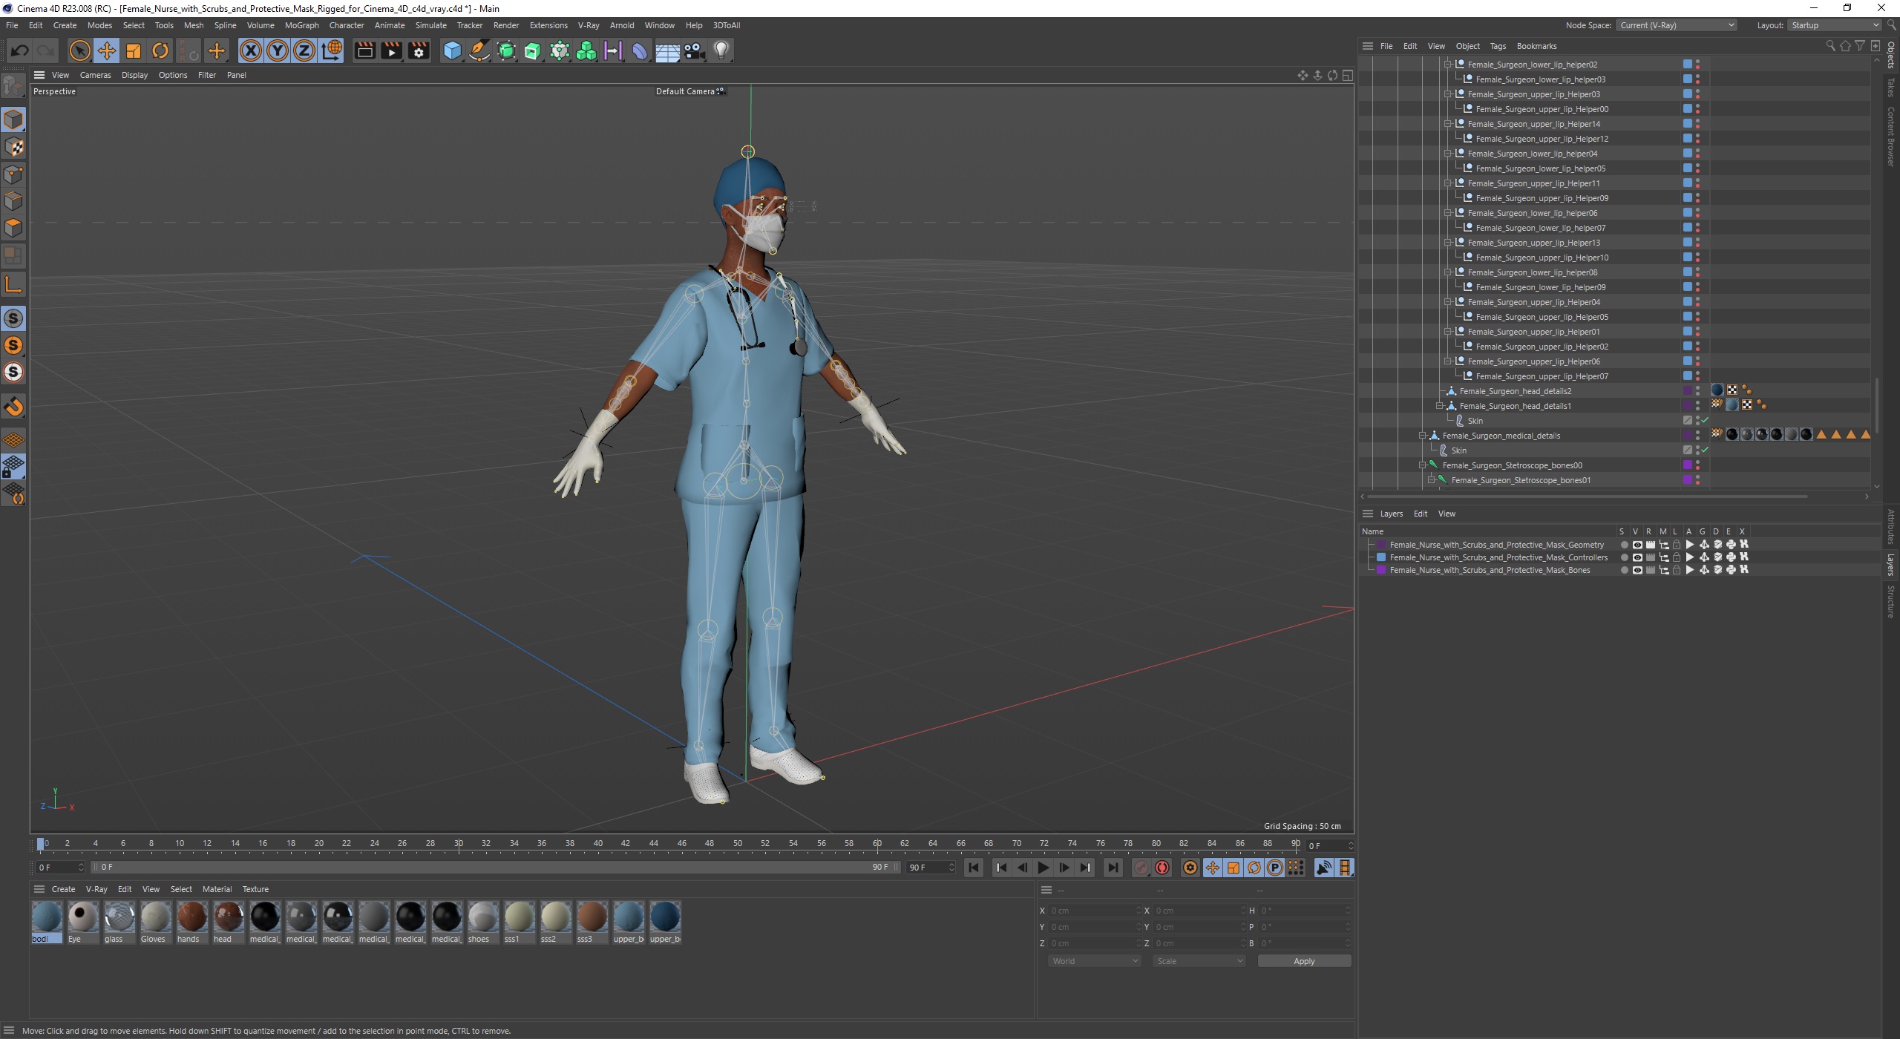Toggle visibility of the Geometry layer
The image size is (1900, 1039).
point(1637,545)
